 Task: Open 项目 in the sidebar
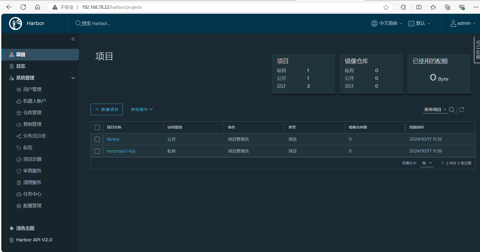40,55
